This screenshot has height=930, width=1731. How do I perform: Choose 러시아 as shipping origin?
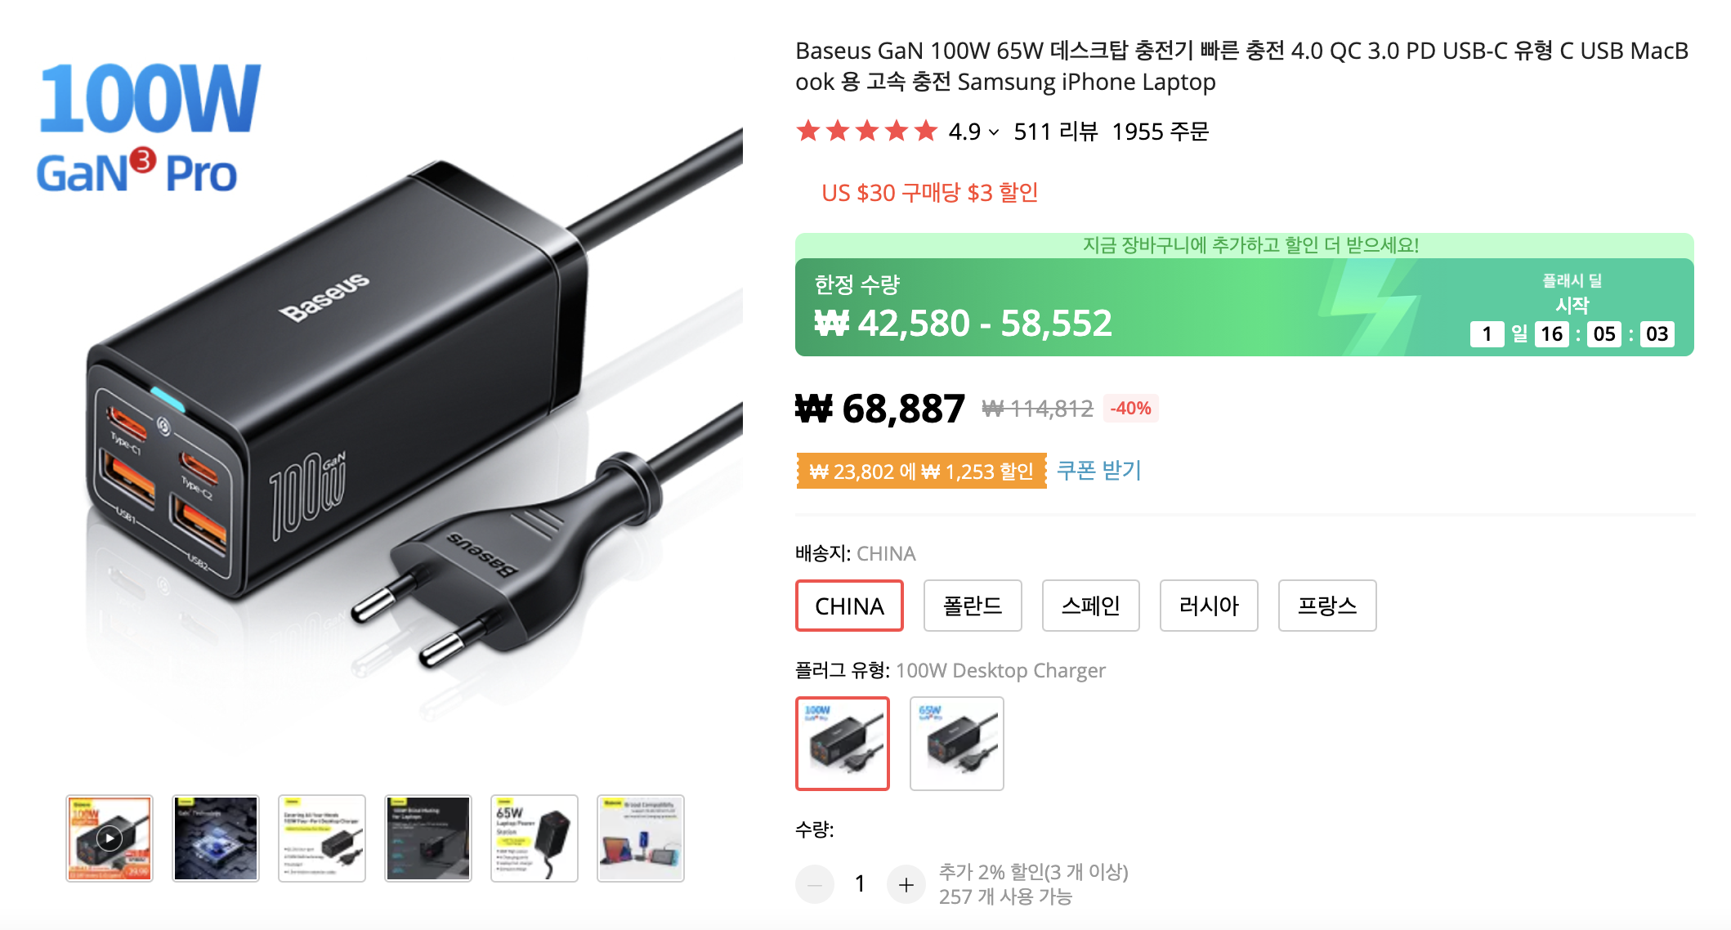click(1209, 606)
